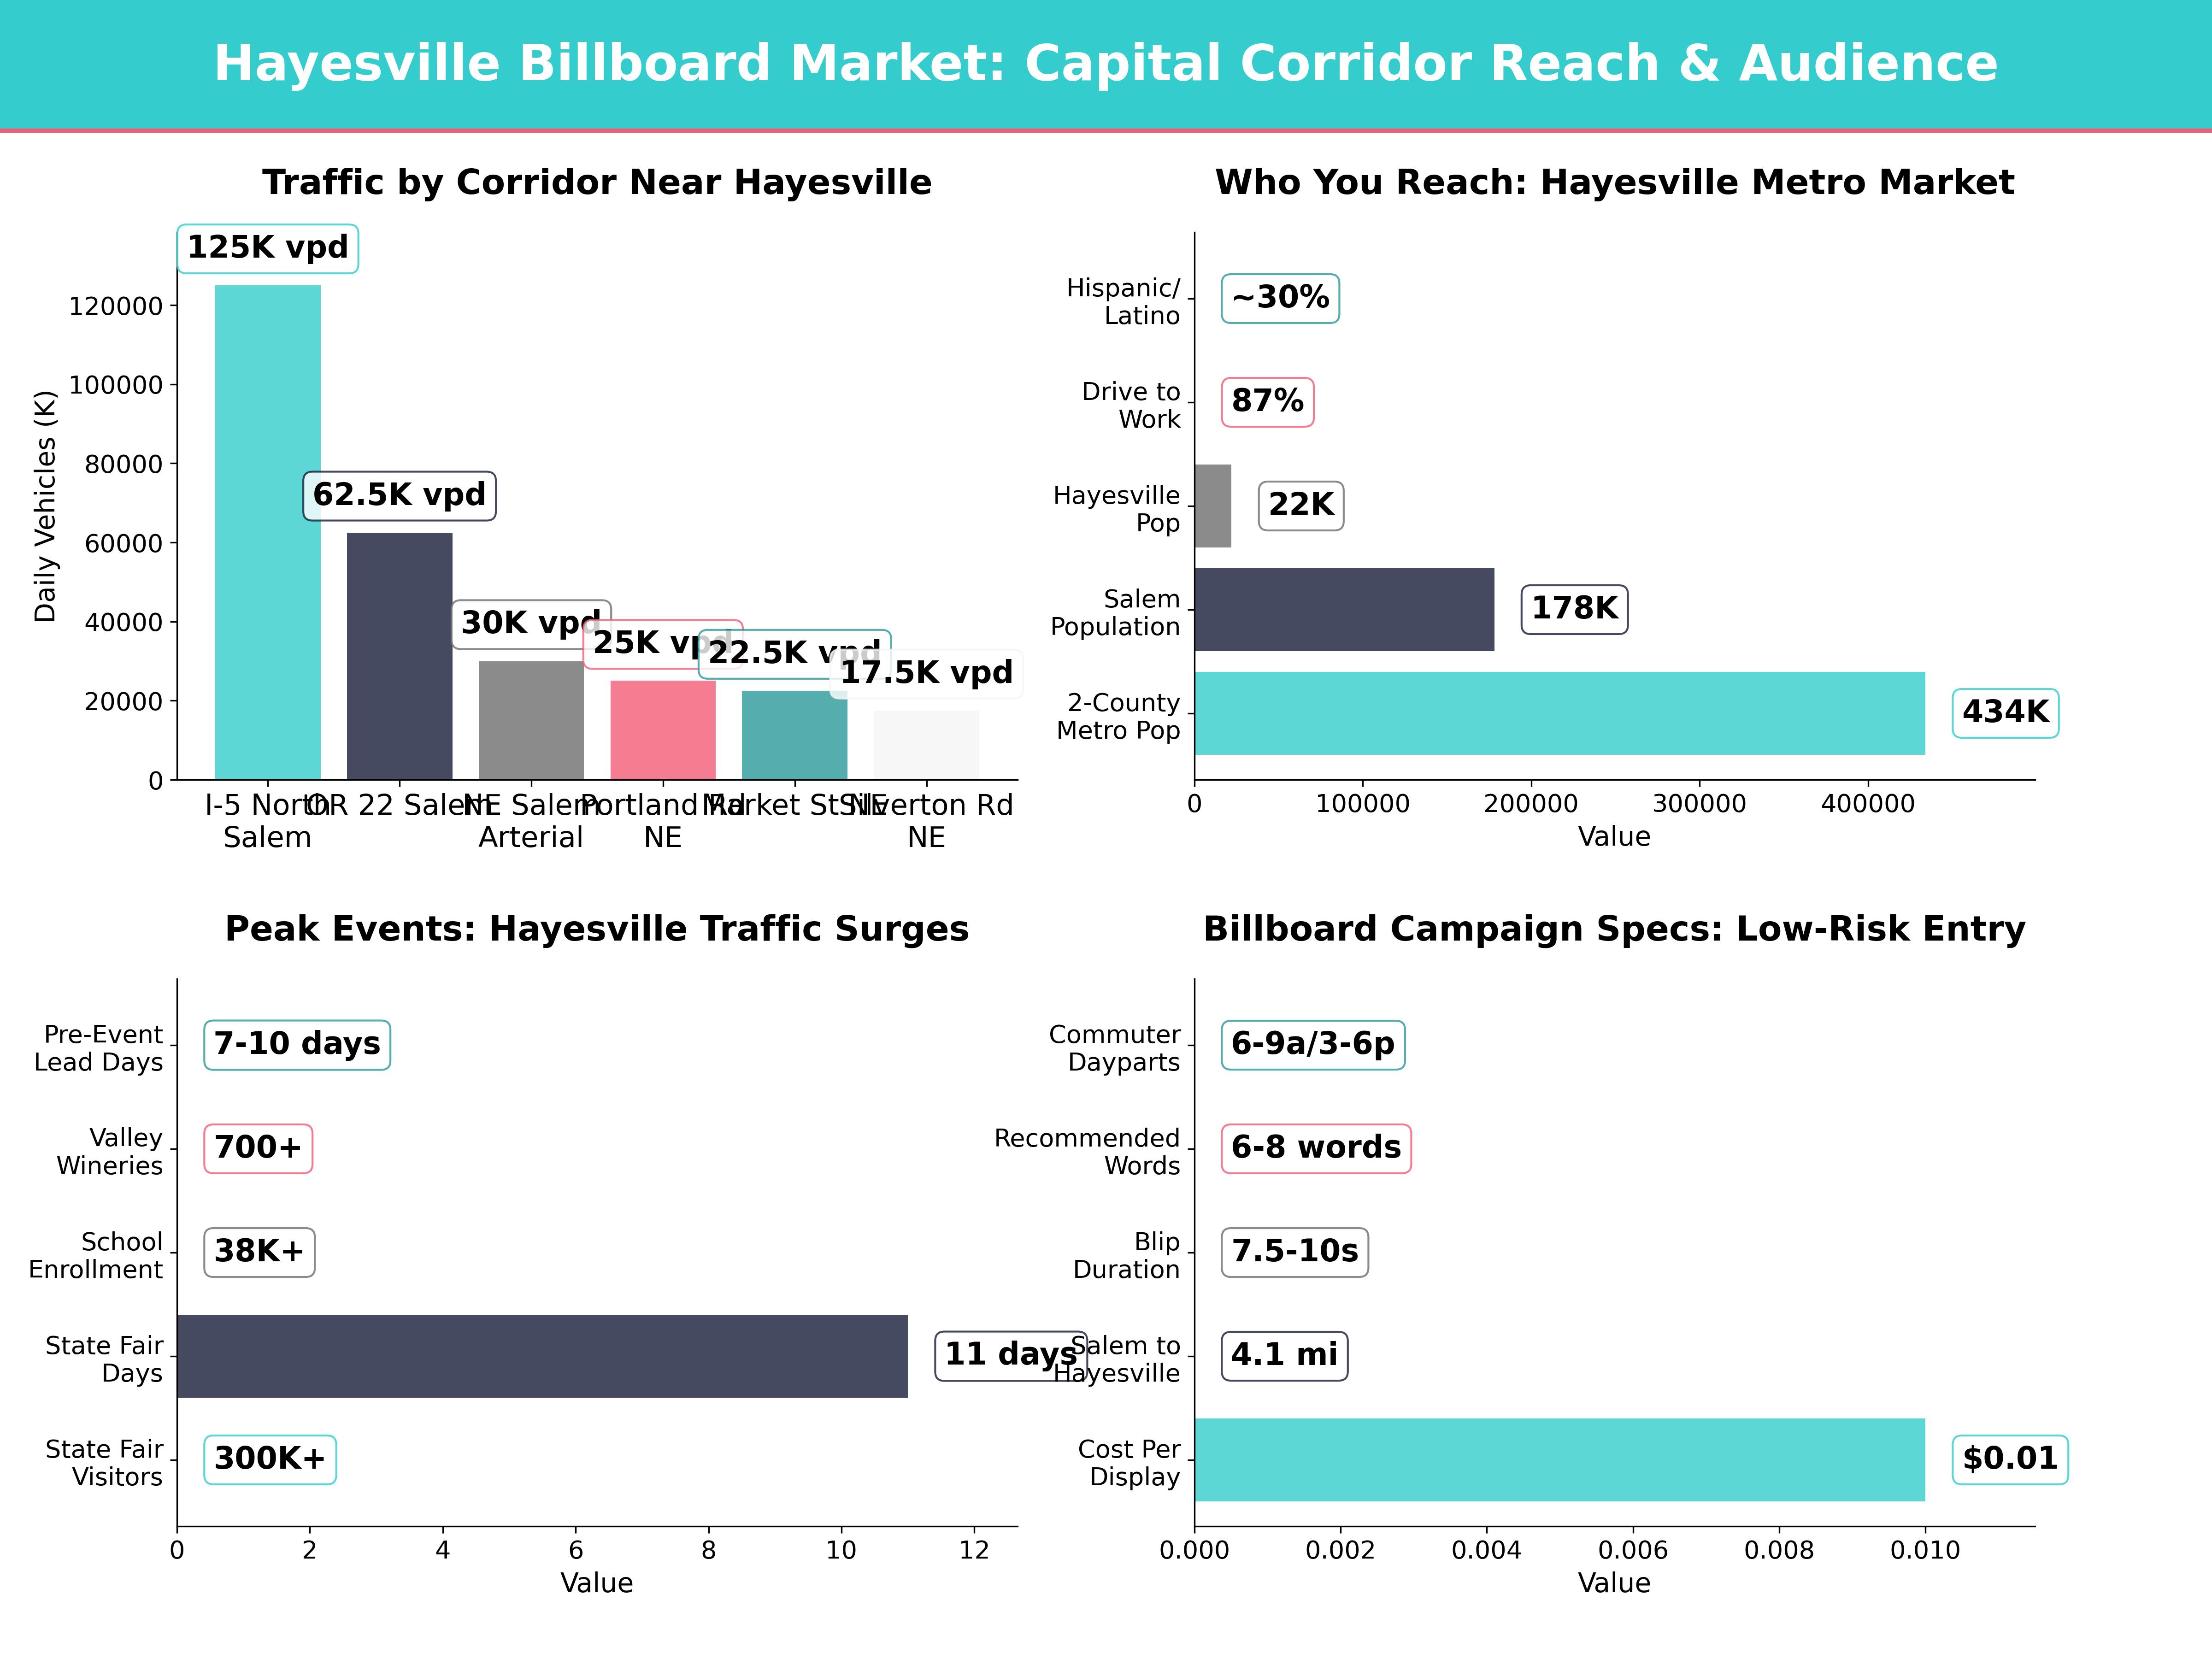Screen dimensions: 2212x1659
Task: Click the '62.5K vpd' label
Action: [x=399, y=495]
